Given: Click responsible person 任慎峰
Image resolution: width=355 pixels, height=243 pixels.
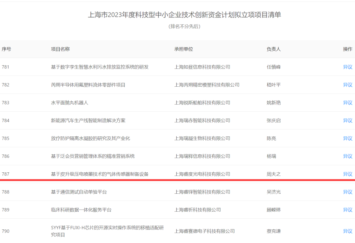Looking at the screenshot, I should pos(273,67).
